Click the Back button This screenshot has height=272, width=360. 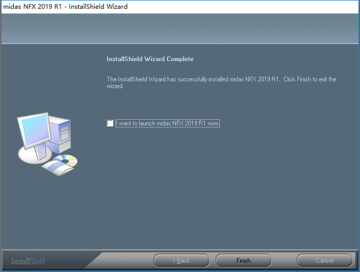click(x=181, y=261)
